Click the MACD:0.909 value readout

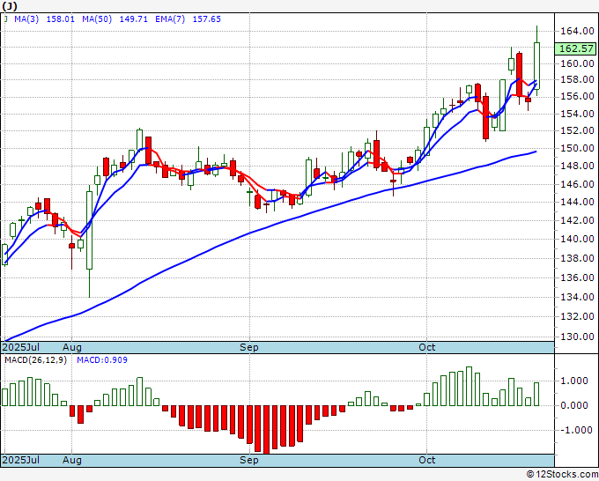102,360
